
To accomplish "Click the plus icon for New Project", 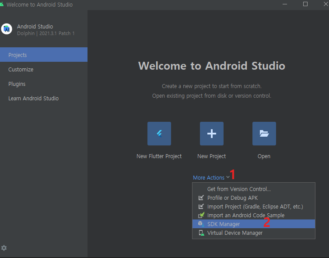I will (211, 134).
